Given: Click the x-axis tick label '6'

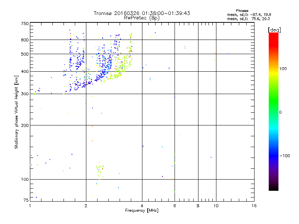Looking at the screenshot, I should (x=175, y=206).
